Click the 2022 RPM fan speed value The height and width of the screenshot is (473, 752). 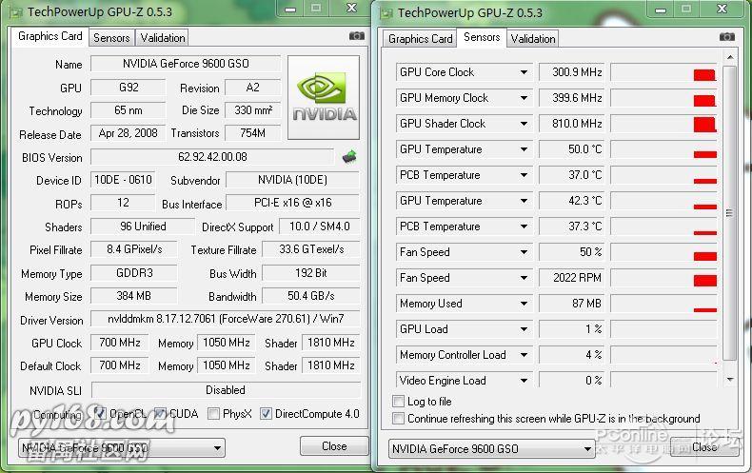coord(572,278)
